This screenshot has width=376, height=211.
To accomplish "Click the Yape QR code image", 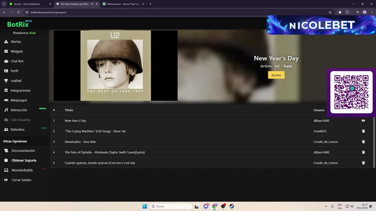I will tap(351, 92).
